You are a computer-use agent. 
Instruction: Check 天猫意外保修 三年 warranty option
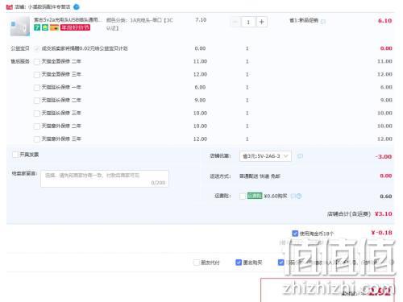pyautogui.click(x=37, y=139)
